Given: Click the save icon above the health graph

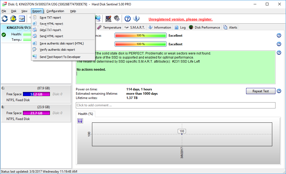Looking at the screenshot, I should [80, 121].
